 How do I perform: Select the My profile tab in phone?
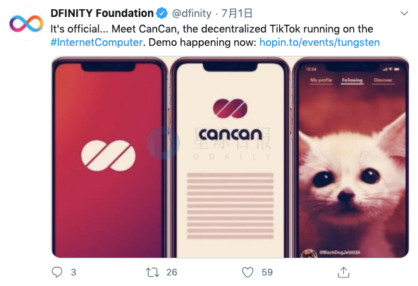pos(321,80)
